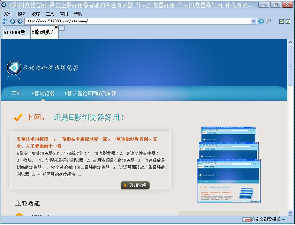Image resolution: width=295 pixels, height=225 pixels.
Task: Close the E影浏览? tab with X
Action: [x=56, y=27]
